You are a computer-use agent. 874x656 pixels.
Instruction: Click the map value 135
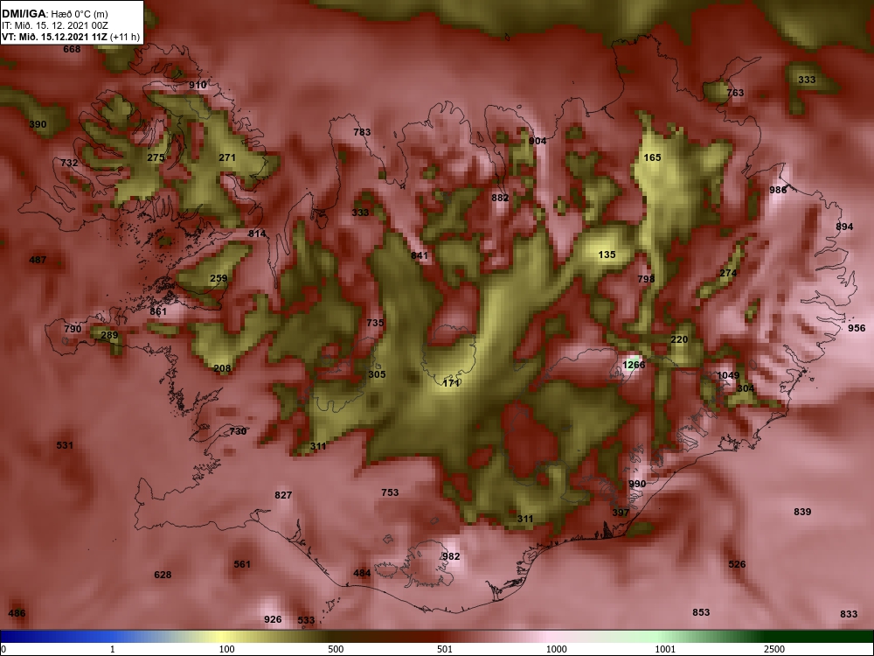pos(607,255)
